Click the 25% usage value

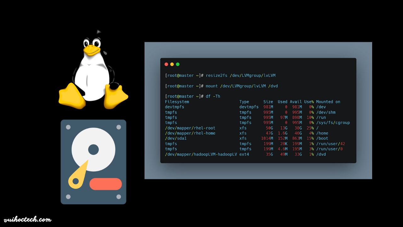(x=310, y=128)
